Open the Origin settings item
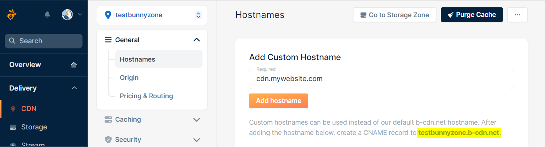The image size is (545, 147). click(129, 78)
